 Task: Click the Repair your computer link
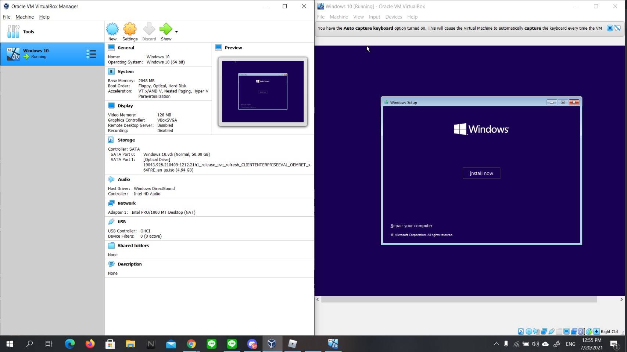coord(411,226)
